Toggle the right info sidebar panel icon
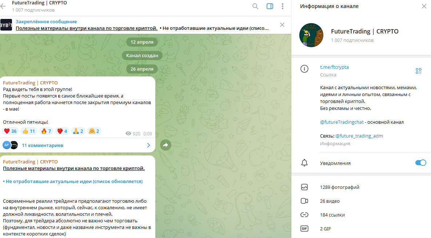Viewport: 431px width, 238px height. [270, 6]
